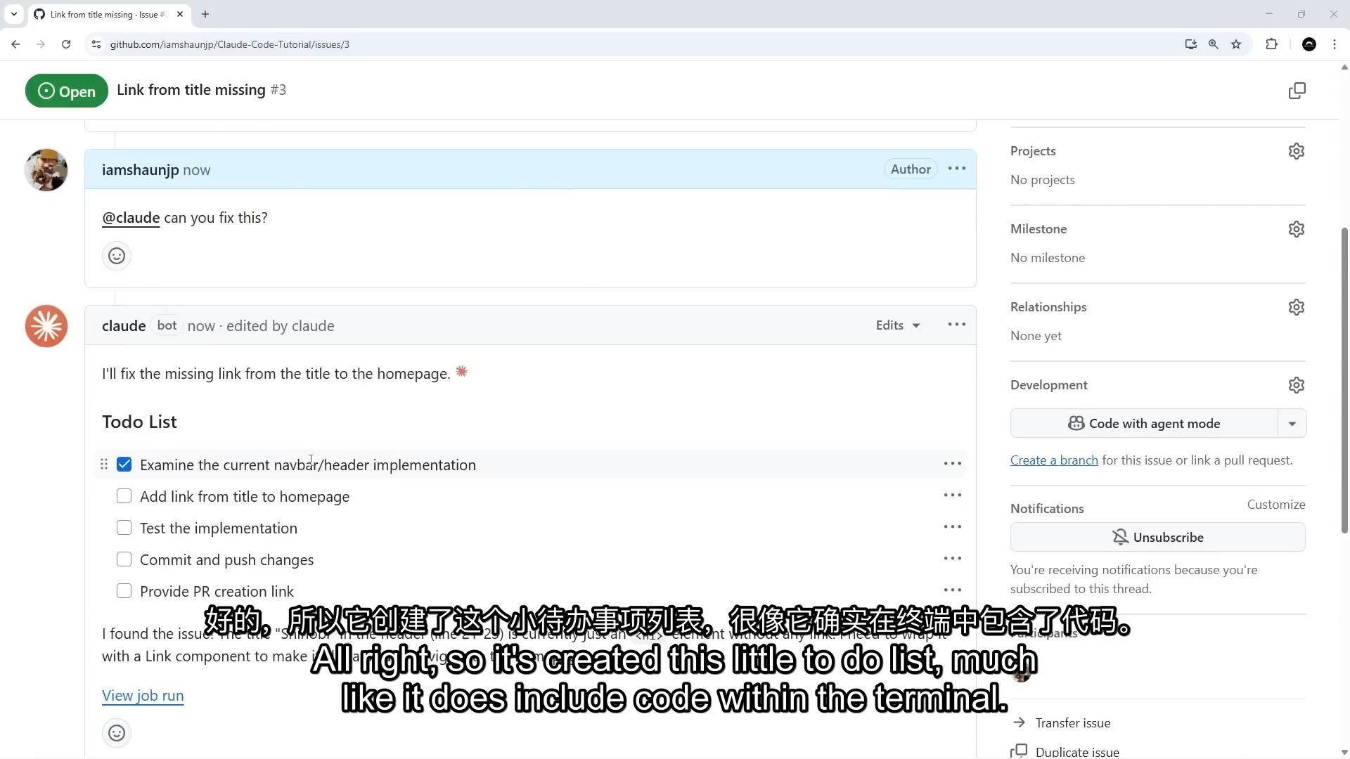Click the browser address bar URL

pos(230,44)
